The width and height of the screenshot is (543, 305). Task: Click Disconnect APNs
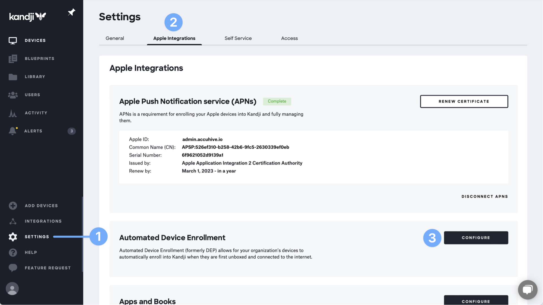point(484,196)
